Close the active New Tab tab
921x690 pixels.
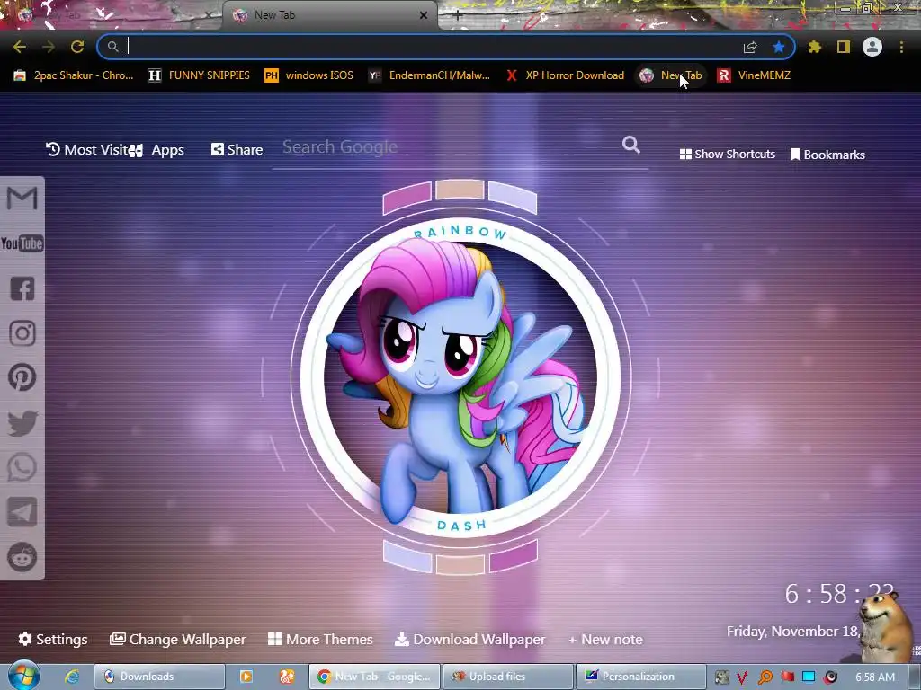coord(424,15)
